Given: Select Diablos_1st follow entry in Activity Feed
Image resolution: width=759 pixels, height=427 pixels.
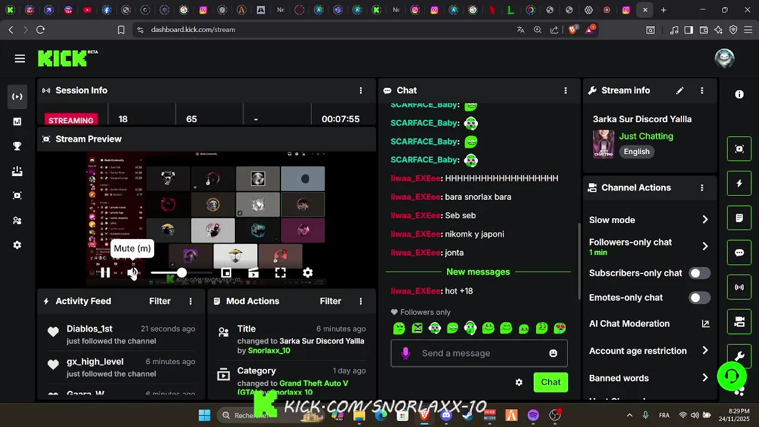Looking at the screenshot, I should (x=122, y=334).
